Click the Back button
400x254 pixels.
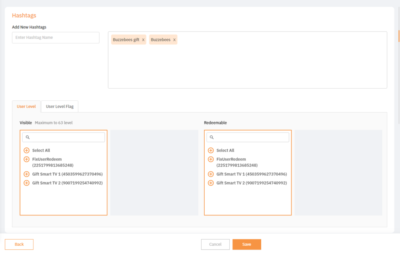tap(19, 244)
